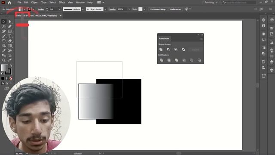Viewport: 275px width, 155px height.
Task: Select the Symbol Sprayer tool
Action: (10, 51)
